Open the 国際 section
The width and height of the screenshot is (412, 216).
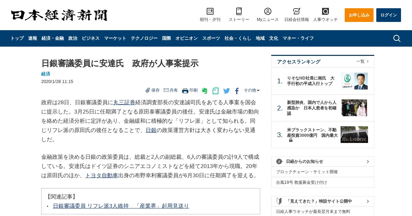(167, 38)
